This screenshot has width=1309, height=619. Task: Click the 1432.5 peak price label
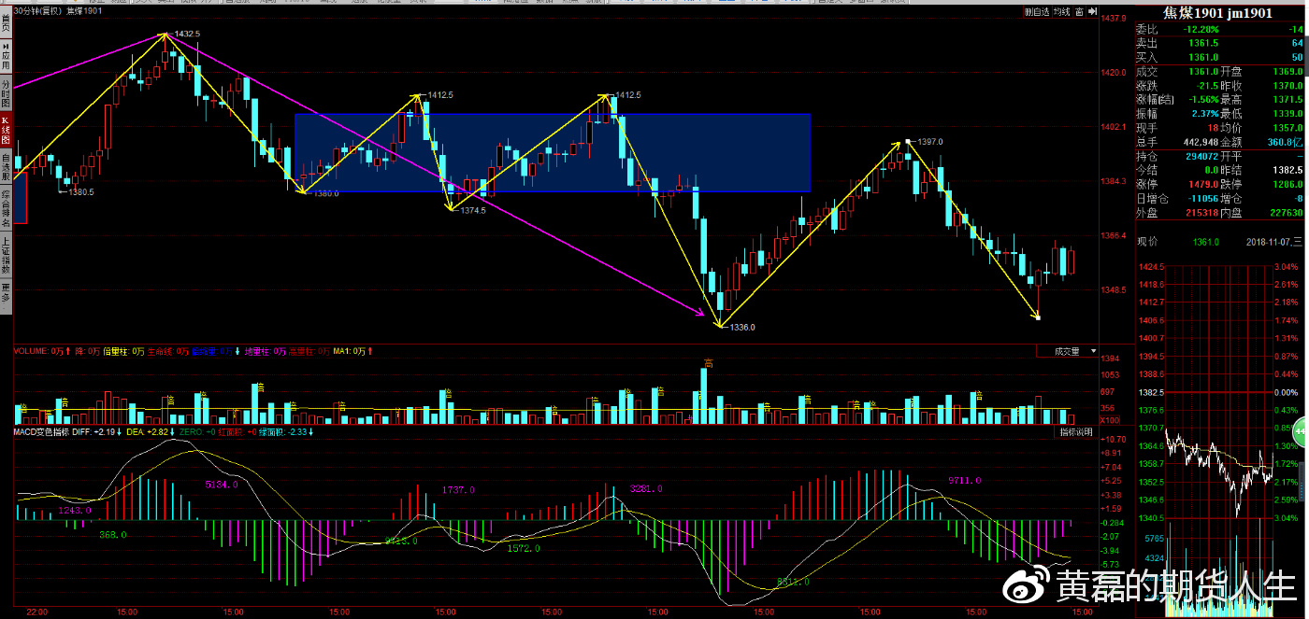[x=187, y=34]
